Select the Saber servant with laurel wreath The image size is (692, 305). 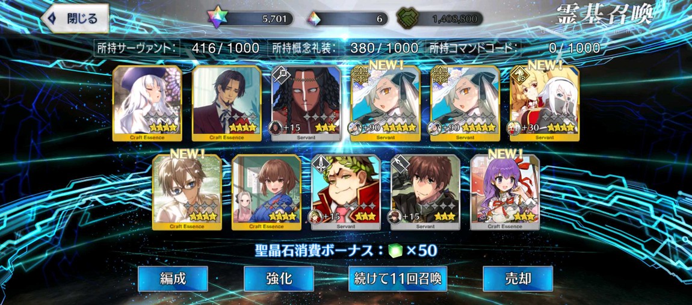pos(345,193)
